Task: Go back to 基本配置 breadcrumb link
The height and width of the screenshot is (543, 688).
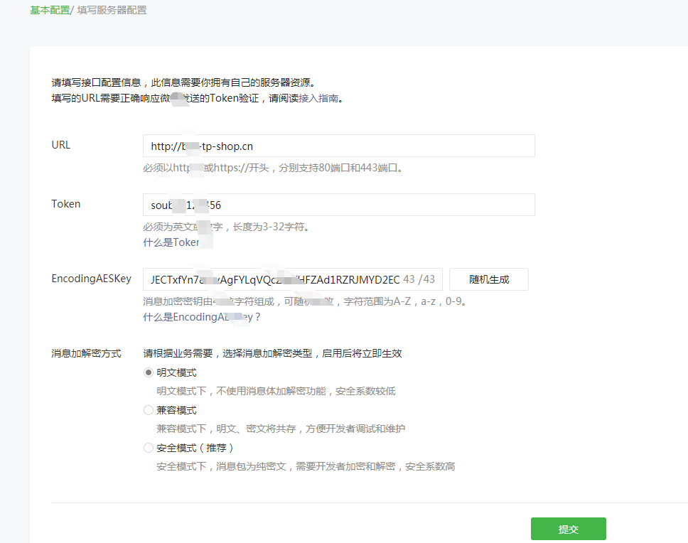Action: point(50,11)
